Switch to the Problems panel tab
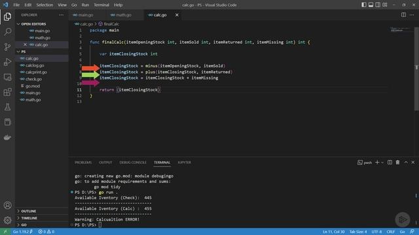Screen dimensions: 419x235 point(83,163)
